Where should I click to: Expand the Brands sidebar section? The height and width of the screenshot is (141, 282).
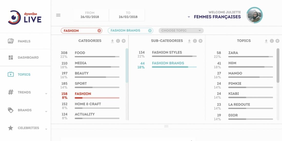coord(46,112)
